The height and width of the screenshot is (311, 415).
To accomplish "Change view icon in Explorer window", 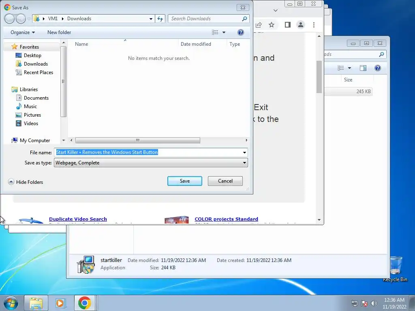I will coord(340,68).
